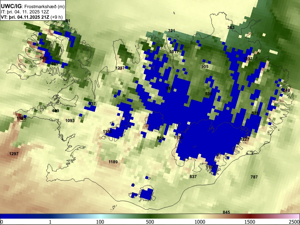Click the 100 tick on color scale
The width and height of the screenshot is (300, 225).
(x=100, y=222)
